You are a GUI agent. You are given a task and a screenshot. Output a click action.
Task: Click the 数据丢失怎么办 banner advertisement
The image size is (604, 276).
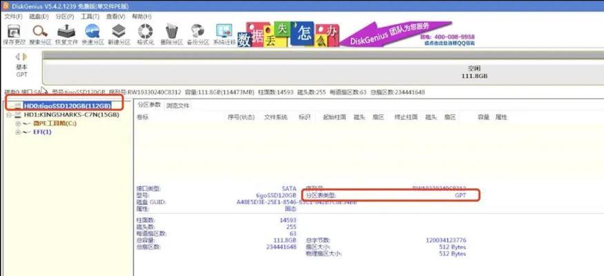point(288,34)
